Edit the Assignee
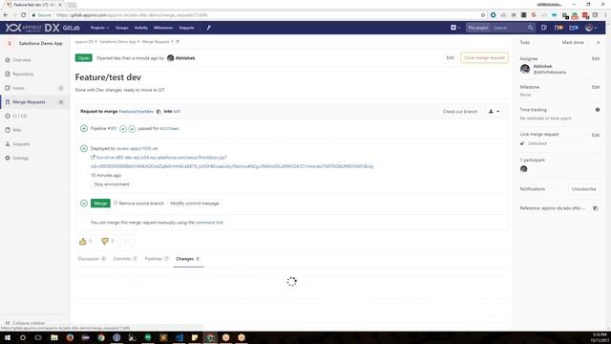The height and width of the screenshot is (344, 611). tap(596, 58)
